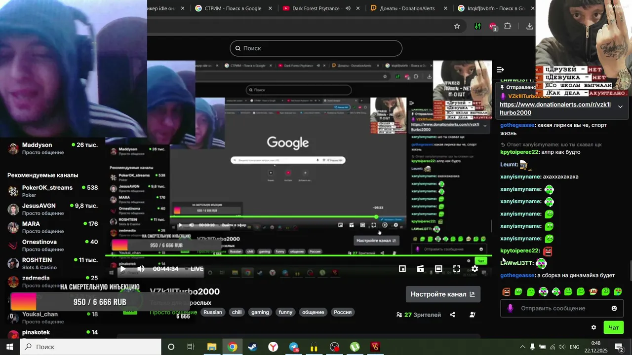Click the clip creation icon in player
This screenshot has width=632, height=355.
coord(421,269)
